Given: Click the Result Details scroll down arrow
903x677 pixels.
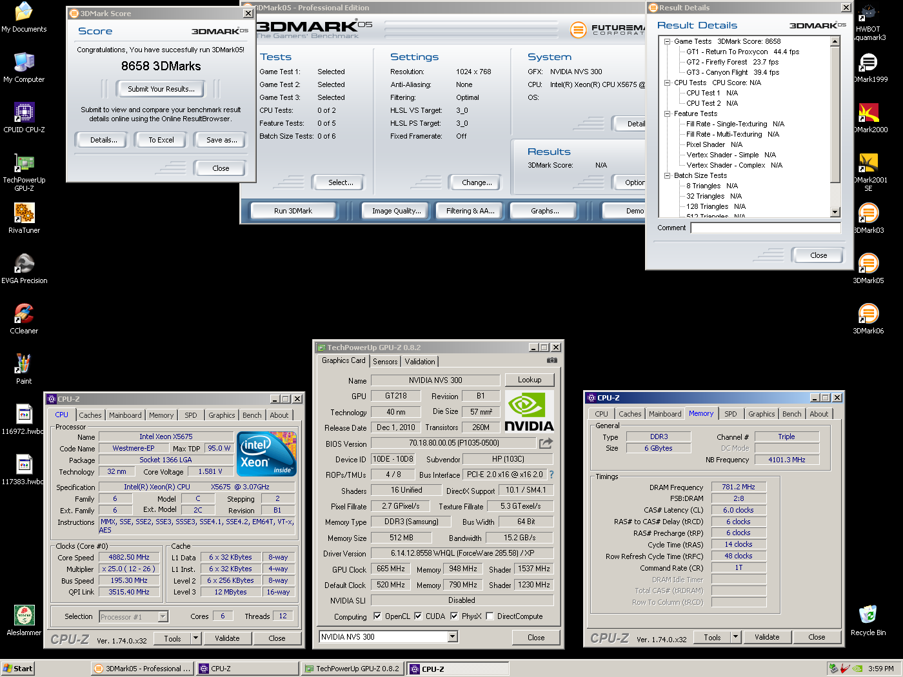Looking at the screenshot, I should point(835,212).
